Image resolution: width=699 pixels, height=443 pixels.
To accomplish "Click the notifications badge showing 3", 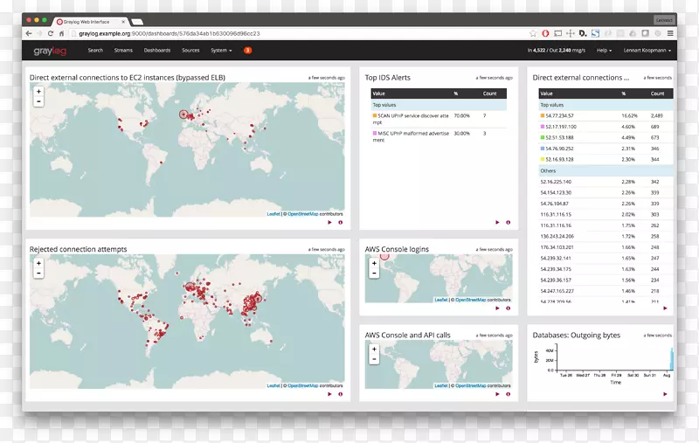I will click(x=247, y=51).
